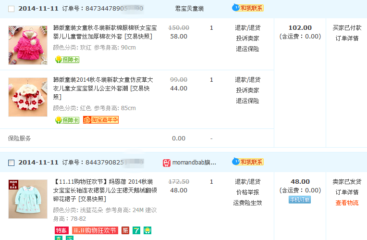Click 投诉卖家 for the red fur coat
Screen dimensions: 367x240
point(247,90)
